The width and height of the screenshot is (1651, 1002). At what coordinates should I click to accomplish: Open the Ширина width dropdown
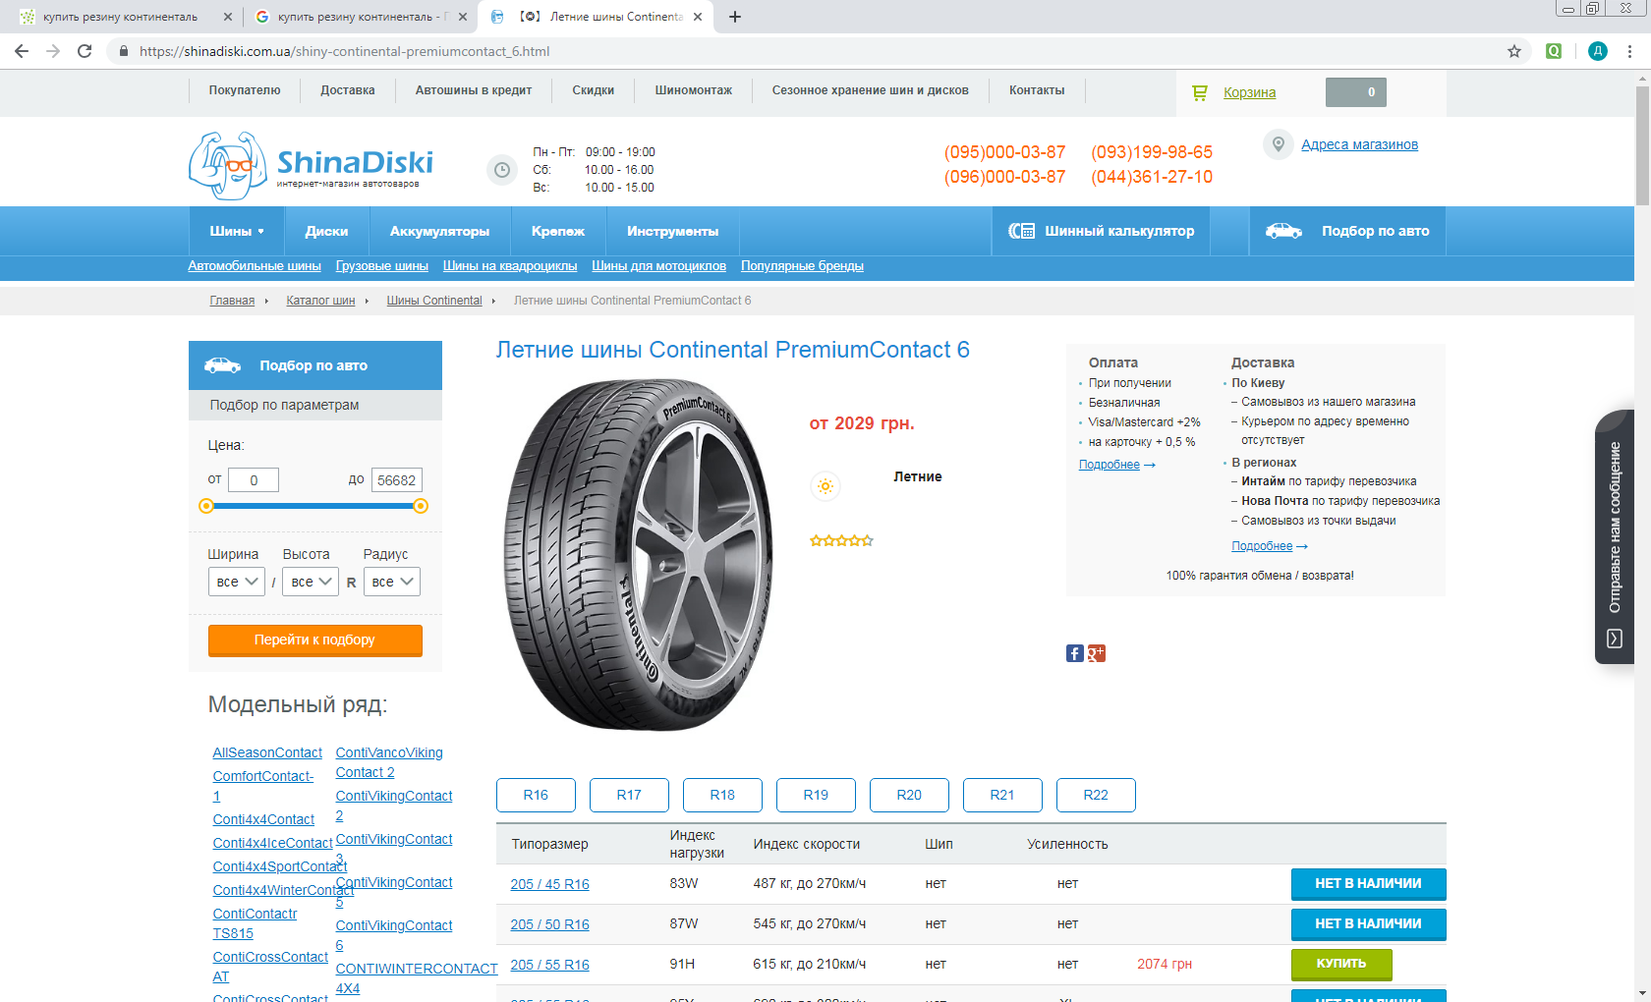(237, 582)
